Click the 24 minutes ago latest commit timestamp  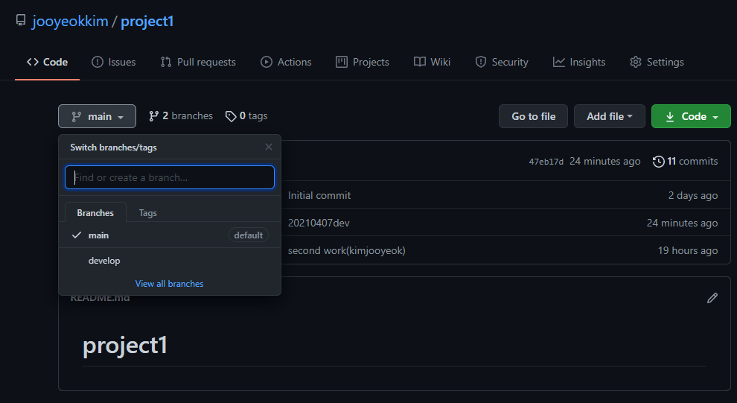click(x=605, y=162)
